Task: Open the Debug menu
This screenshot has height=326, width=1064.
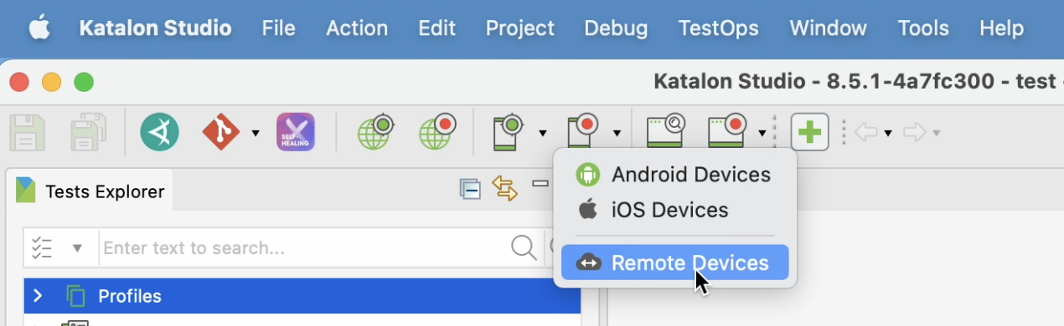Action: coord(616,28)
